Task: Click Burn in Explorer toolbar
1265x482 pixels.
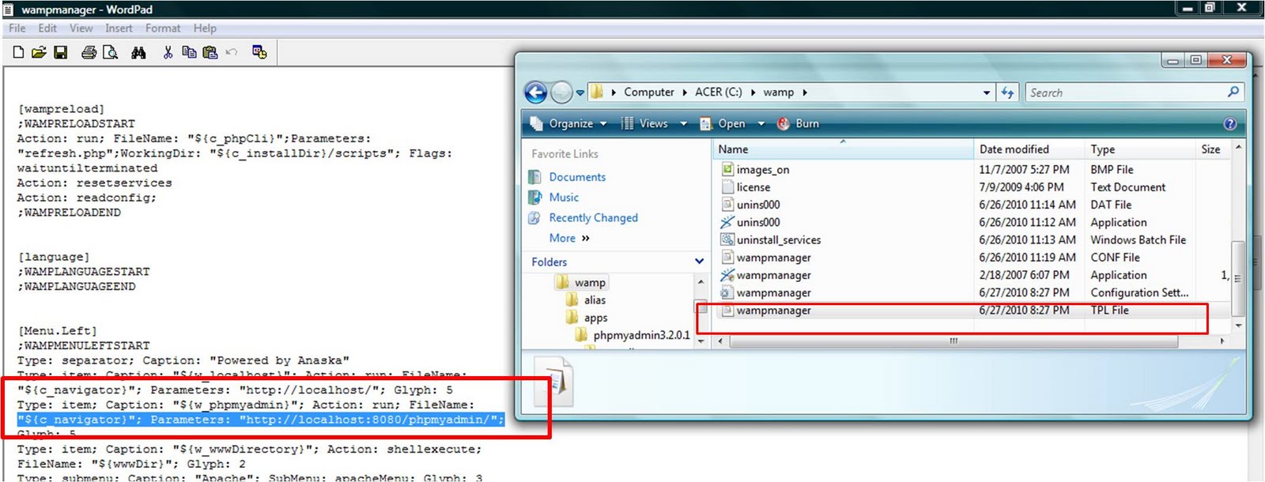Action: coord(799,124)
